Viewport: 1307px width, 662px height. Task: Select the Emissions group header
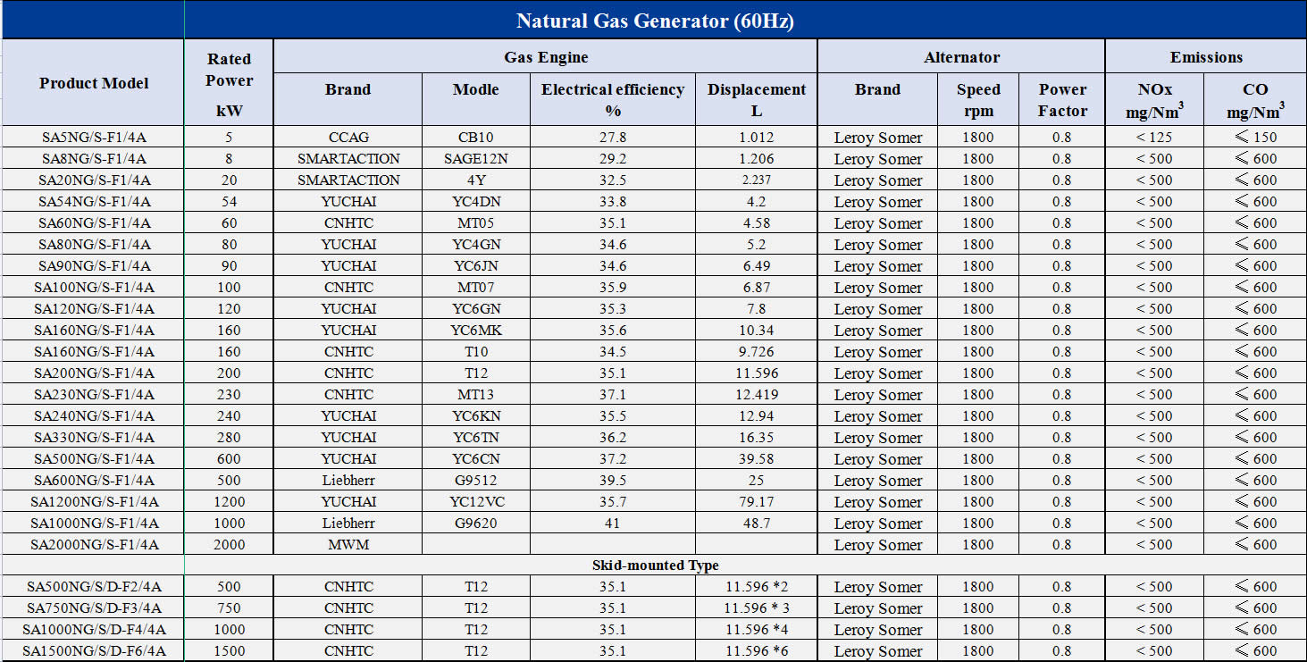pyautogui.click(x=1206, y=57)
